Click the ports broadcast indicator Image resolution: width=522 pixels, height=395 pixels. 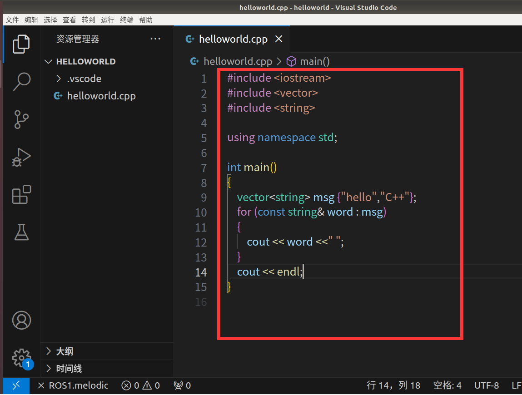point(182,385)
